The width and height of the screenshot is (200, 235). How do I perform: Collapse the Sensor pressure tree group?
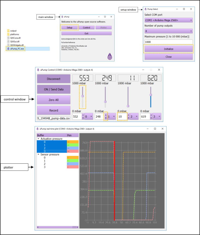click(38, 154)
